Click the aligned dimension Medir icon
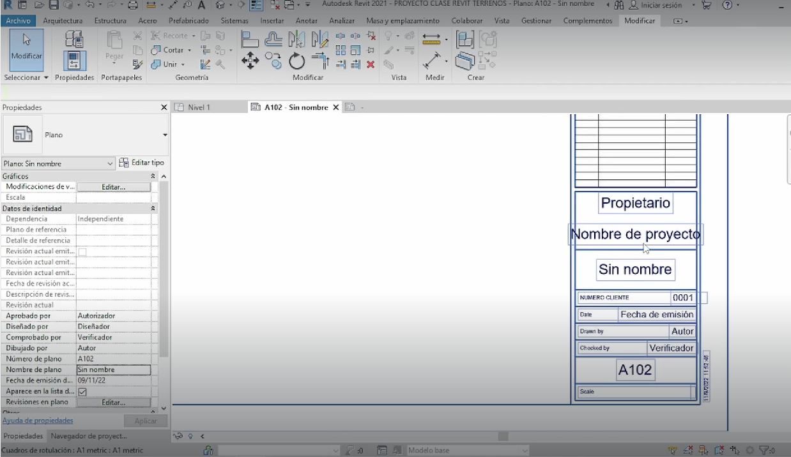The width and height of the screenshot is (791, 457). click(432, 40)
